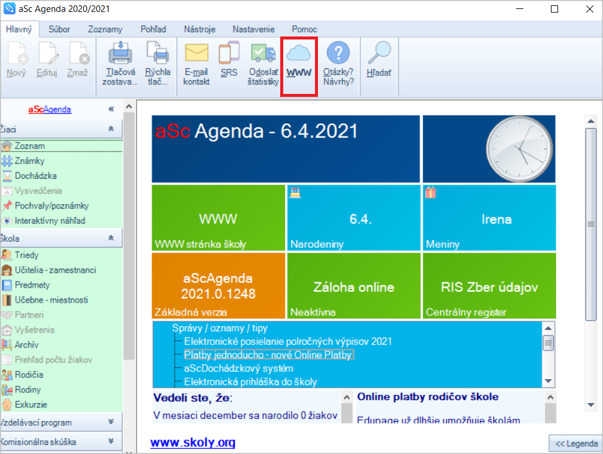Open Pochvaly/poznámky pin item
Screen dimensions: 603x454
coord(51,206)
